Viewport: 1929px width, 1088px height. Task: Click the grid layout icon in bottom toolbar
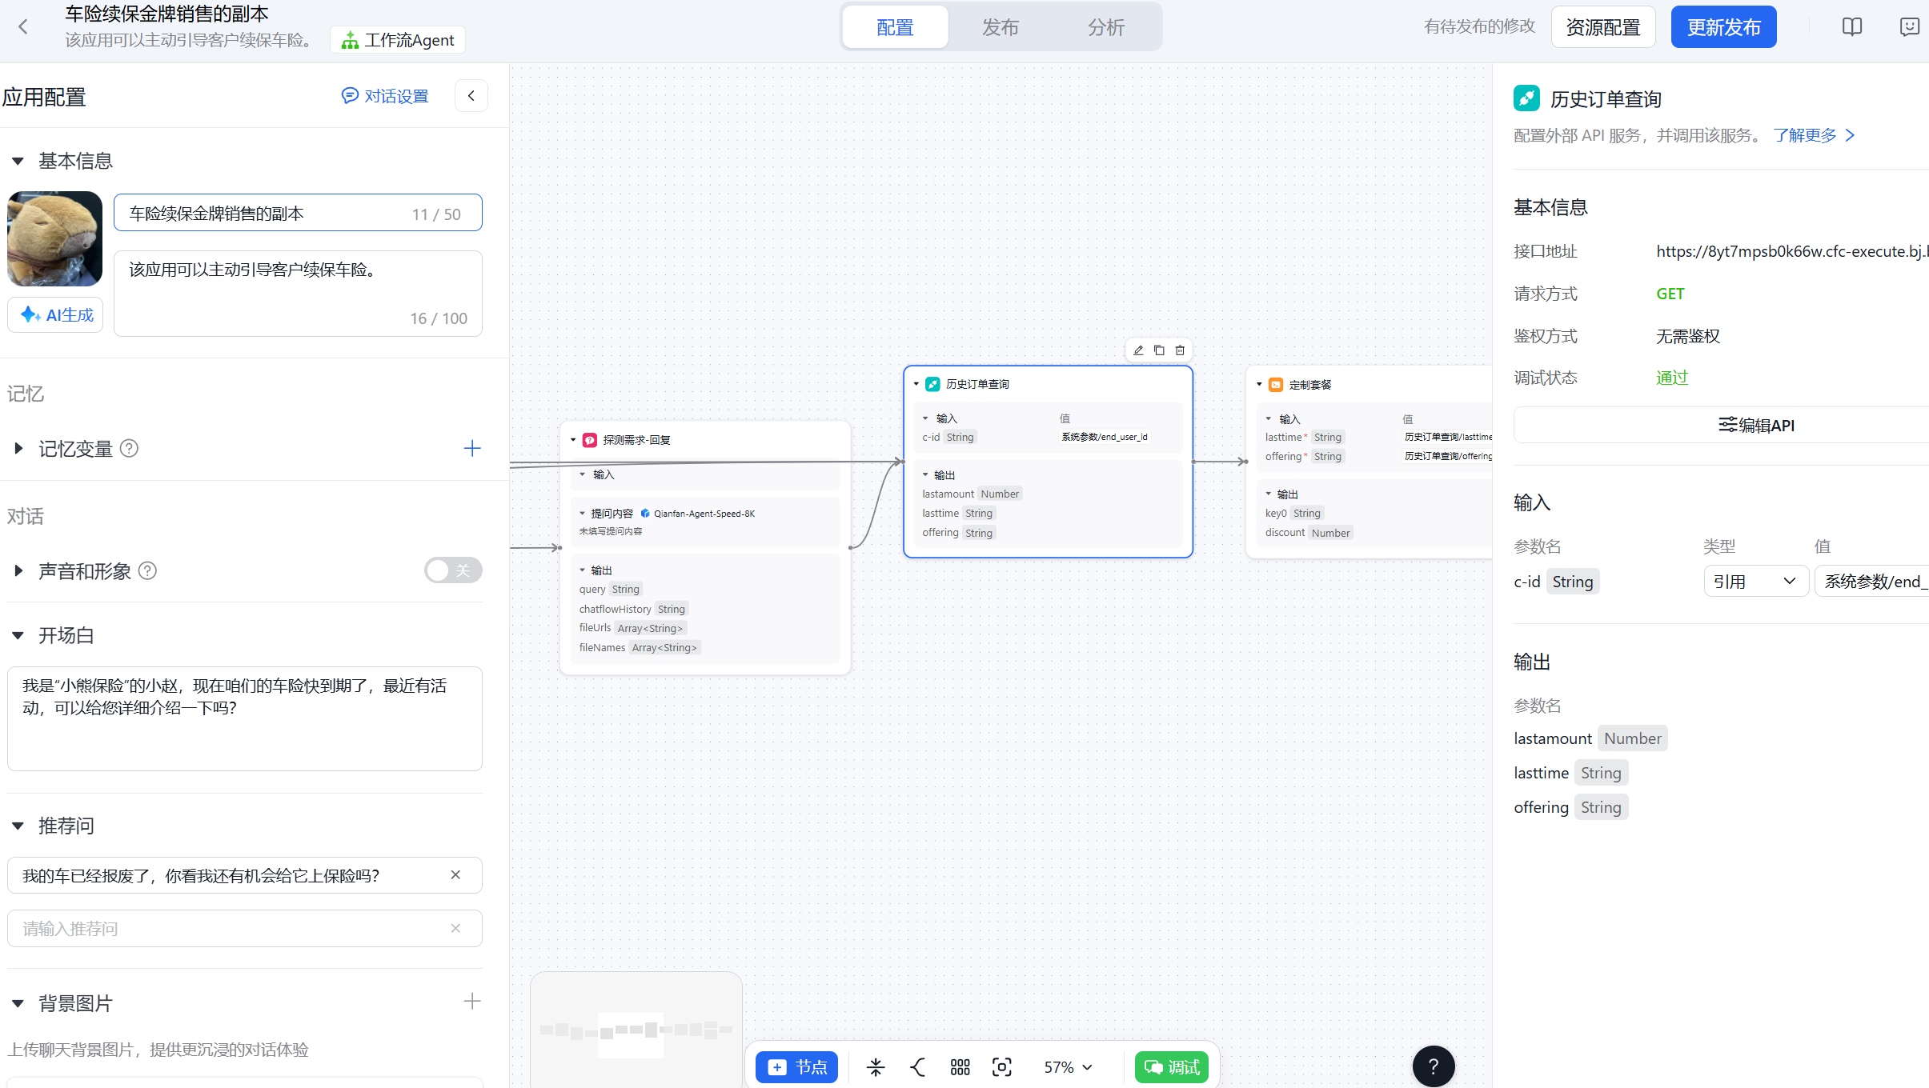(960, 1067)
